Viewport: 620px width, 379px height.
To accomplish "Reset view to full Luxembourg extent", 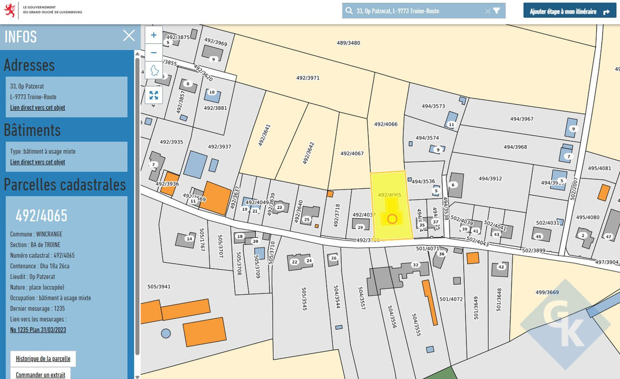I will coord(154,70).
